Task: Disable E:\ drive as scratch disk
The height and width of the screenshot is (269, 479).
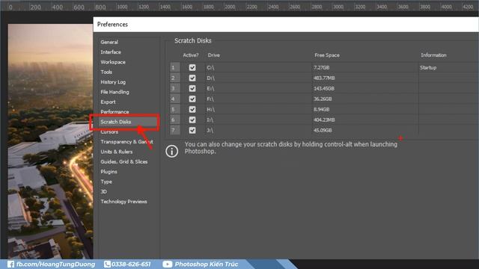Action: point(192,88)
